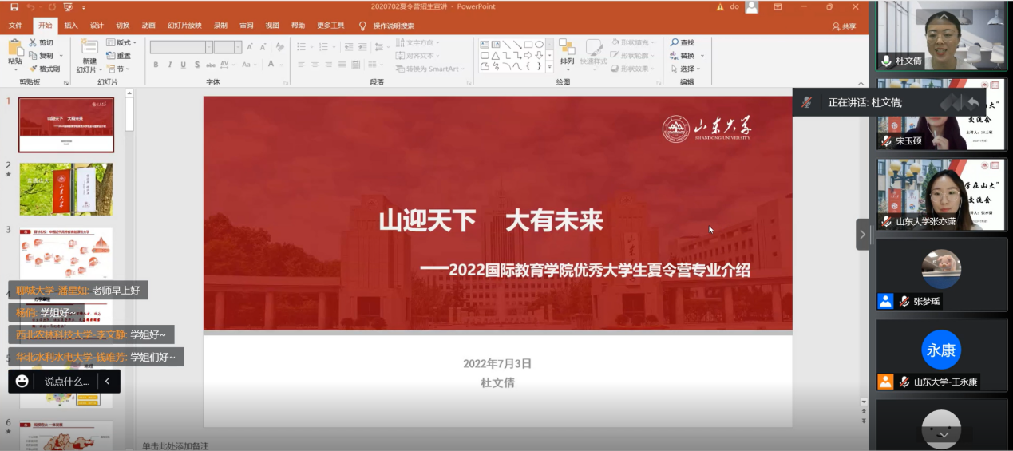Toggle Bold text formatting
1013x451 pixels.
point(156,65)
